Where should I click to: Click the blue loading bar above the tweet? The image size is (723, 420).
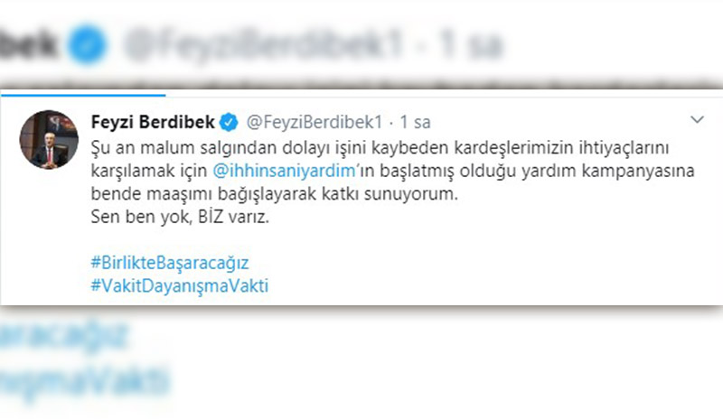coord(83,96)
